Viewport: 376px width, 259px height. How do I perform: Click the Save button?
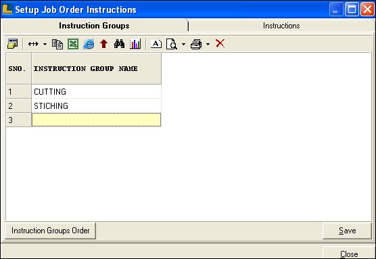click(x=347, y=231)
